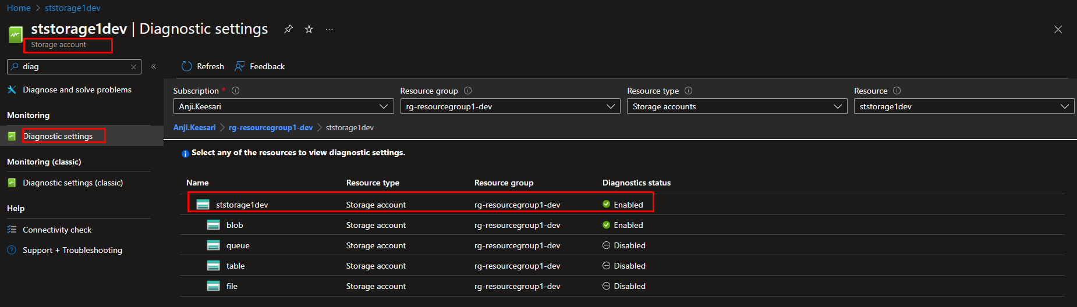Open Diagnostic settings (classic)
The width and height of the screenshot is (1077, 307).
pyautogui.click(x=73, y=183)
